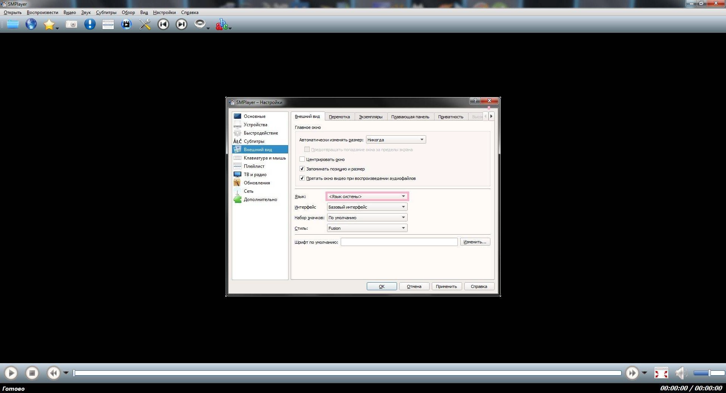Click the rewind button in control bar
This screenshot has height=393, width=726.
[54, 373]
